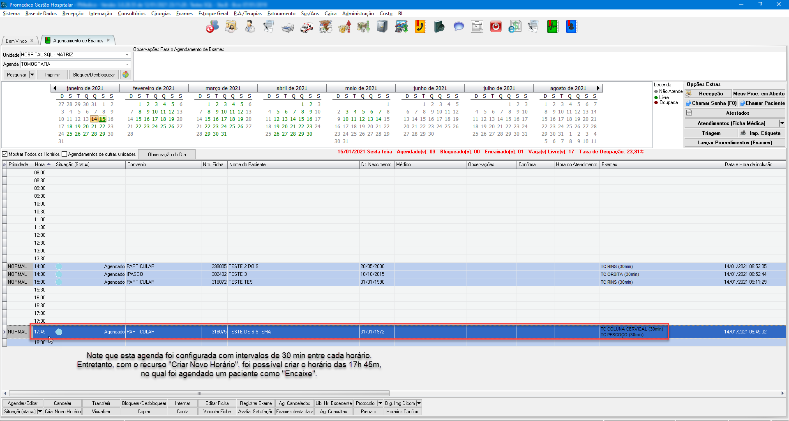Click the Lançar Procedimentos (Exames) button

pyautogui.click(x=734, y=143)
